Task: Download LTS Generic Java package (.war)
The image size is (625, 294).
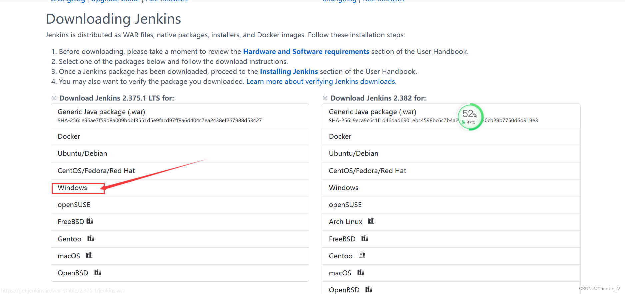Action: [180, 116]
